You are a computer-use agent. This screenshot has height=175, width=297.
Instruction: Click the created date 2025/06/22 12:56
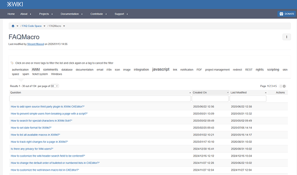pyautogui.click(x=204, y=107)
